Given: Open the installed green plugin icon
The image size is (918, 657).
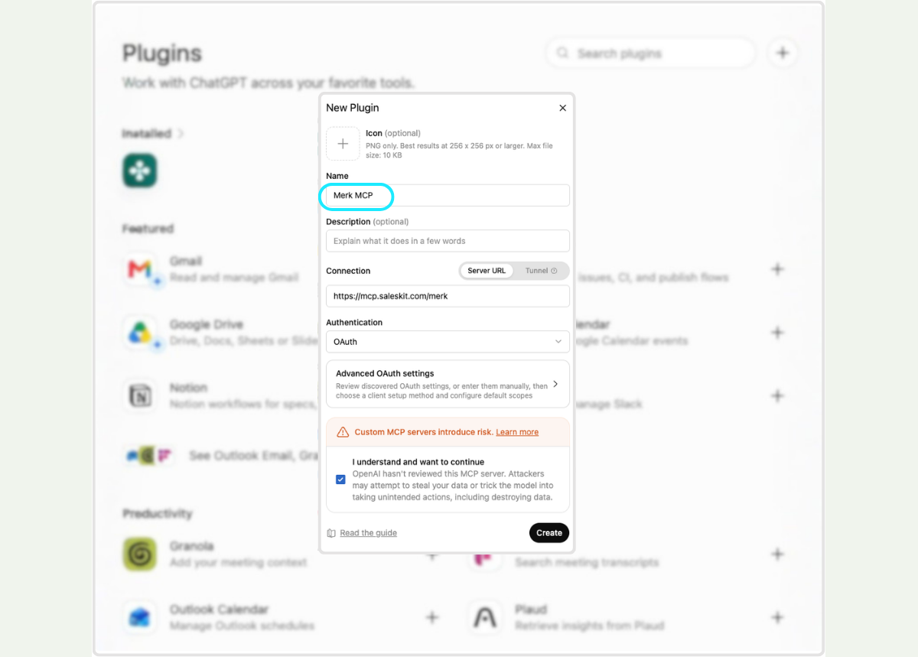Looking at the screenshot, I should [x=140, y=171].
